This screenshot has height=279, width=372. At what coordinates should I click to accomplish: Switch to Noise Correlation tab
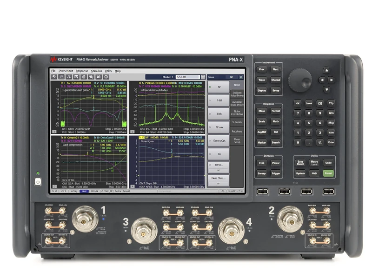[237, 113]
